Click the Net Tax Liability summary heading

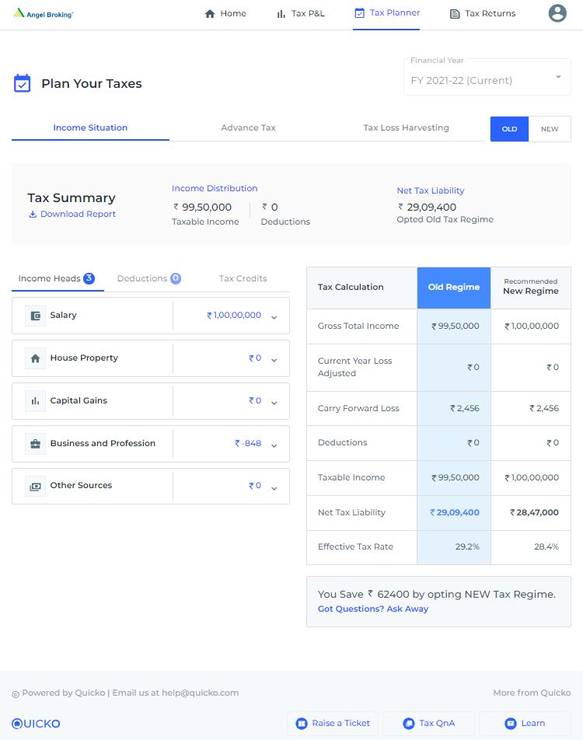click(x=431, y=190)
